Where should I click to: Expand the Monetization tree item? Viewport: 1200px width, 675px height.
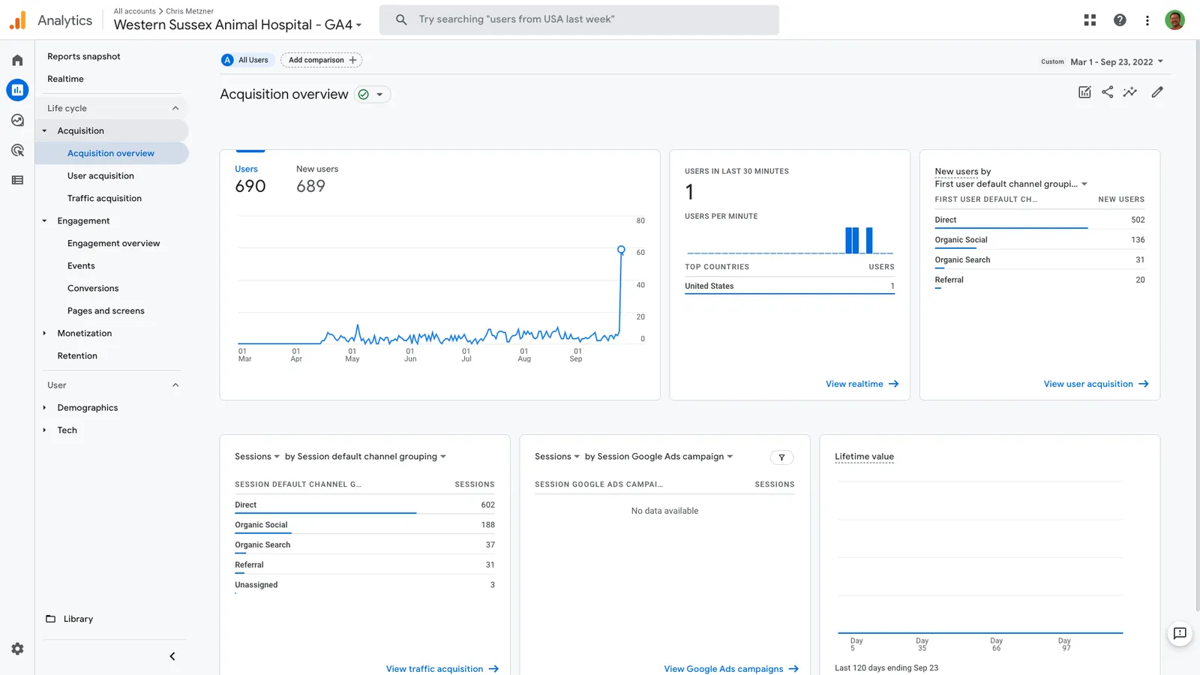44,333
